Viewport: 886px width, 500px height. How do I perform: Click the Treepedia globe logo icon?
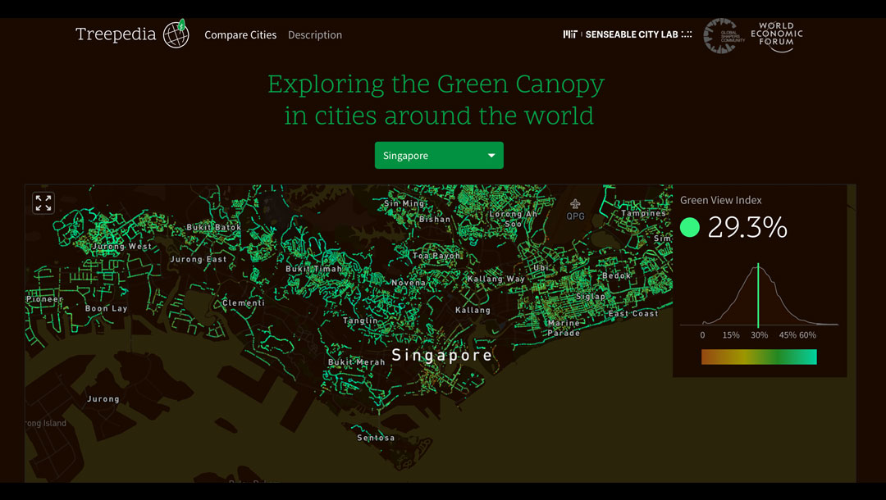click(x=176, y=34)
